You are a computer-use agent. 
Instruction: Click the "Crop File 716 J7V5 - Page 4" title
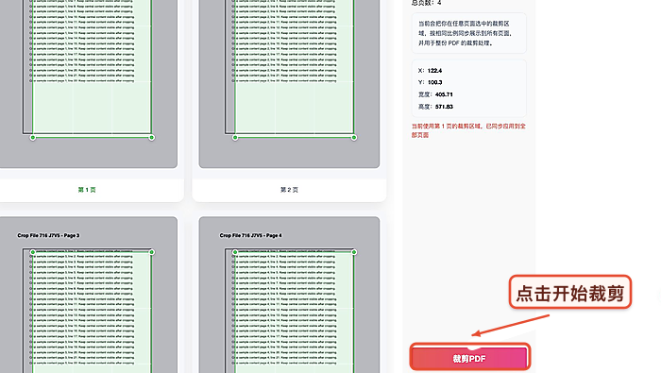[251, 235]
